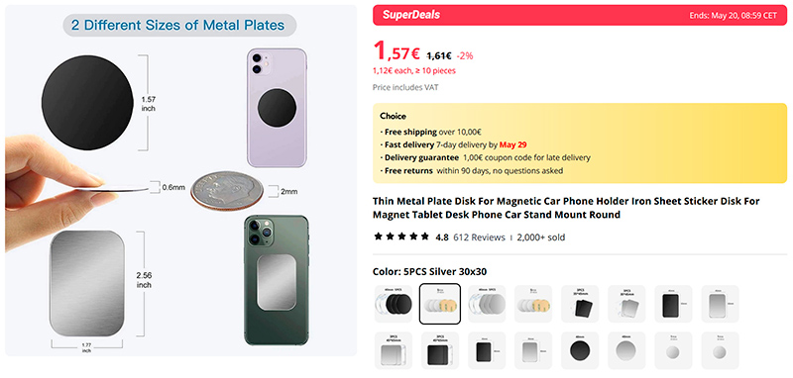
Task: Select the single black 40mm round plate
Action: pos(580,350)
